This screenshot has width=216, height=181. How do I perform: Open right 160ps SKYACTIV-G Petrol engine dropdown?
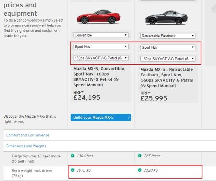click(x=168, y=59)
